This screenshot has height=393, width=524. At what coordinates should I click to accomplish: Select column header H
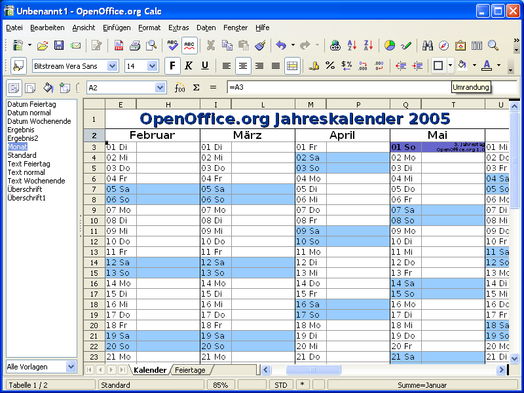(x=168, y=104)
